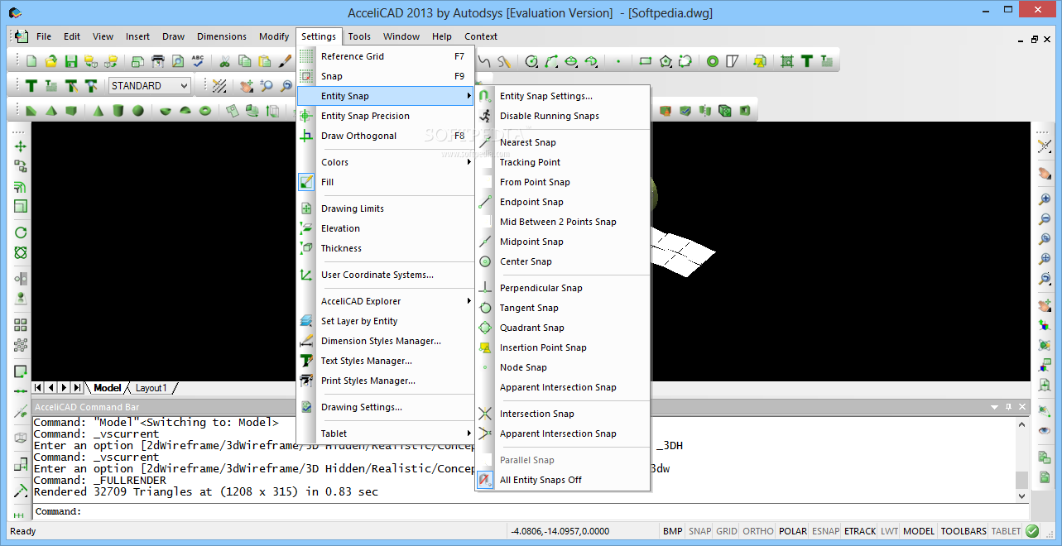This screenshot has width=1062, height=546.
Task: Expand the Entity Snap submenu
Action: [x=386, y=96]
